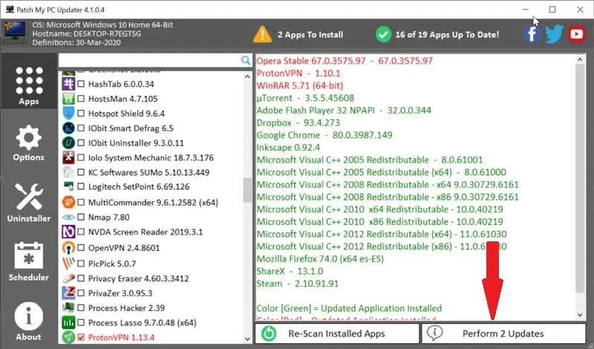Open the YouTube channel icon
This screenshot has width=594, height=349.
click(577, 34)
